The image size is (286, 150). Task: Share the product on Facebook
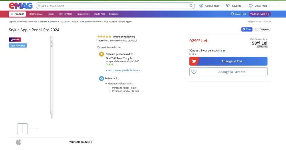[247, 29]
